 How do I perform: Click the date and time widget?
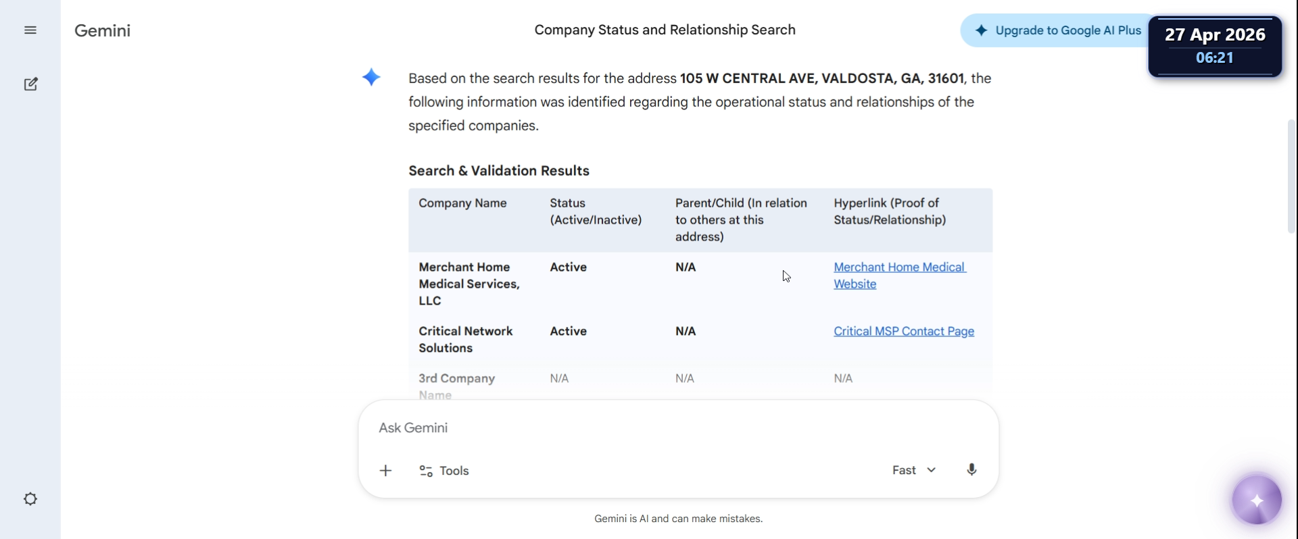1215,46
